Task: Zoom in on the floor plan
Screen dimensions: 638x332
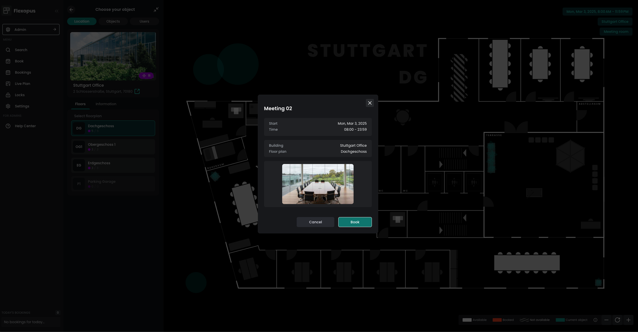Action: (628, 320)
